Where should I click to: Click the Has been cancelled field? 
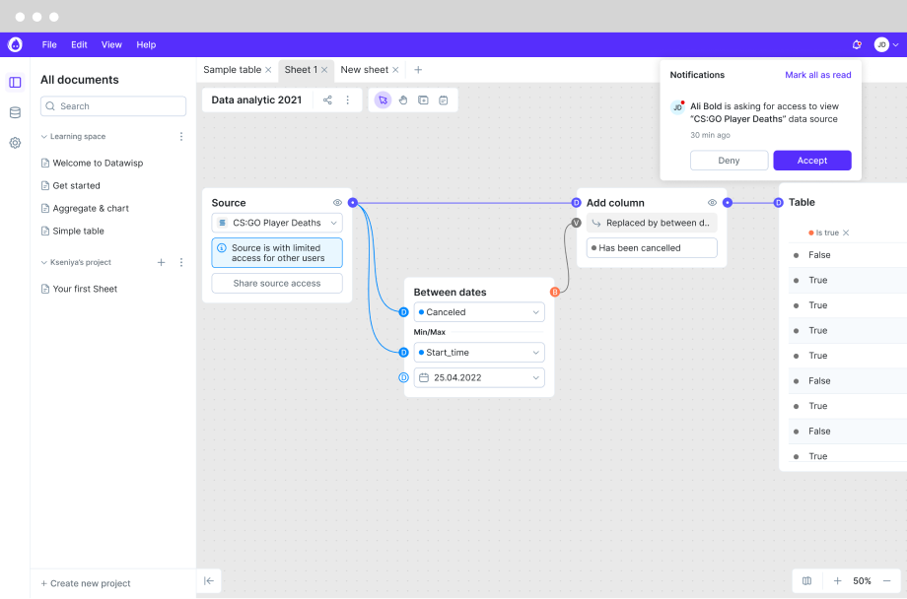click(x=652, y=248)
